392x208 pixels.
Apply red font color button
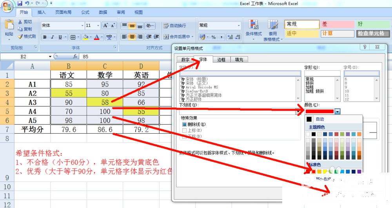pyautogui.click(x=97, y=37)
